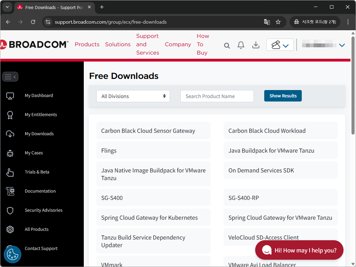The height and width of the screenshot is (267, 356).
Task: Open the Products menu
Action: pyautogui.click(x=87, y=44)
